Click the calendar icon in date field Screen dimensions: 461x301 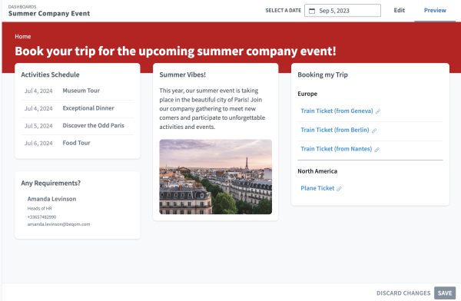[312, 11]
